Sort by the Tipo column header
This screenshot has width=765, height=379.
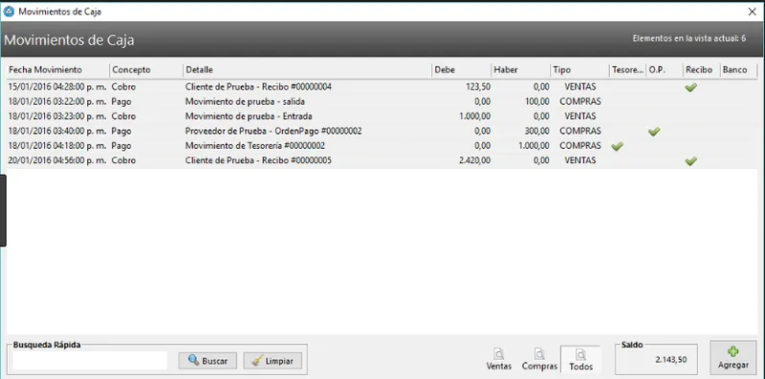579,70
